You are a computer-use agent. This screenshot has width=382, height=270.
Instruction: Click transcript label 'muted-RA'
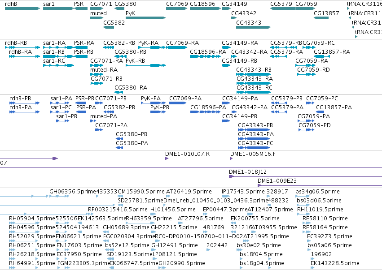(x=104, y=70)
